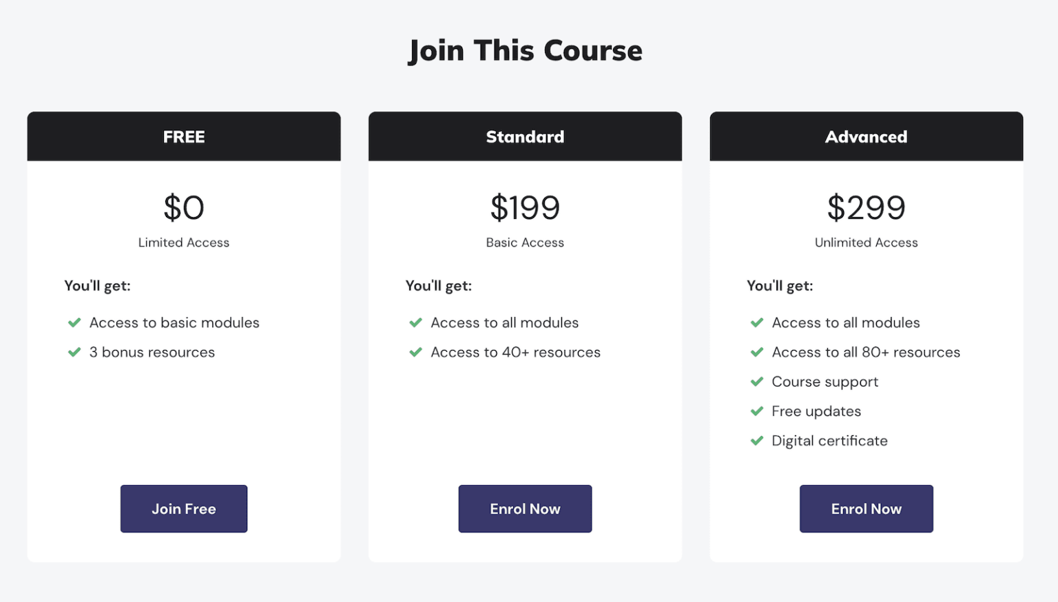
Task: Click the checkmark beside Access to 40+ resources
Action: tap(416, 352)
